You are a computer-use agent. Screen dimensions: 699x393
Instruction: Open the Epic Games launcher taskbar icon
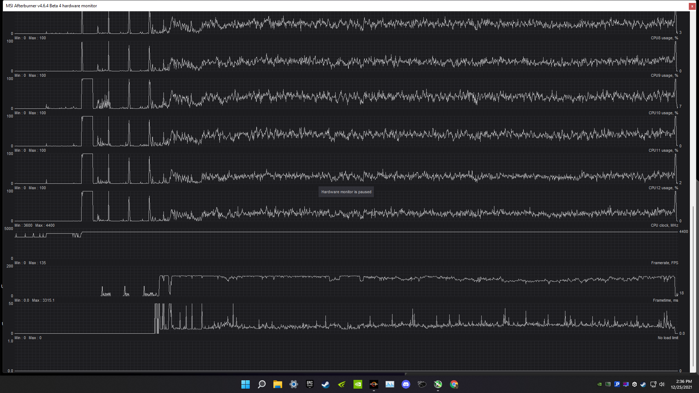[309, 384]
